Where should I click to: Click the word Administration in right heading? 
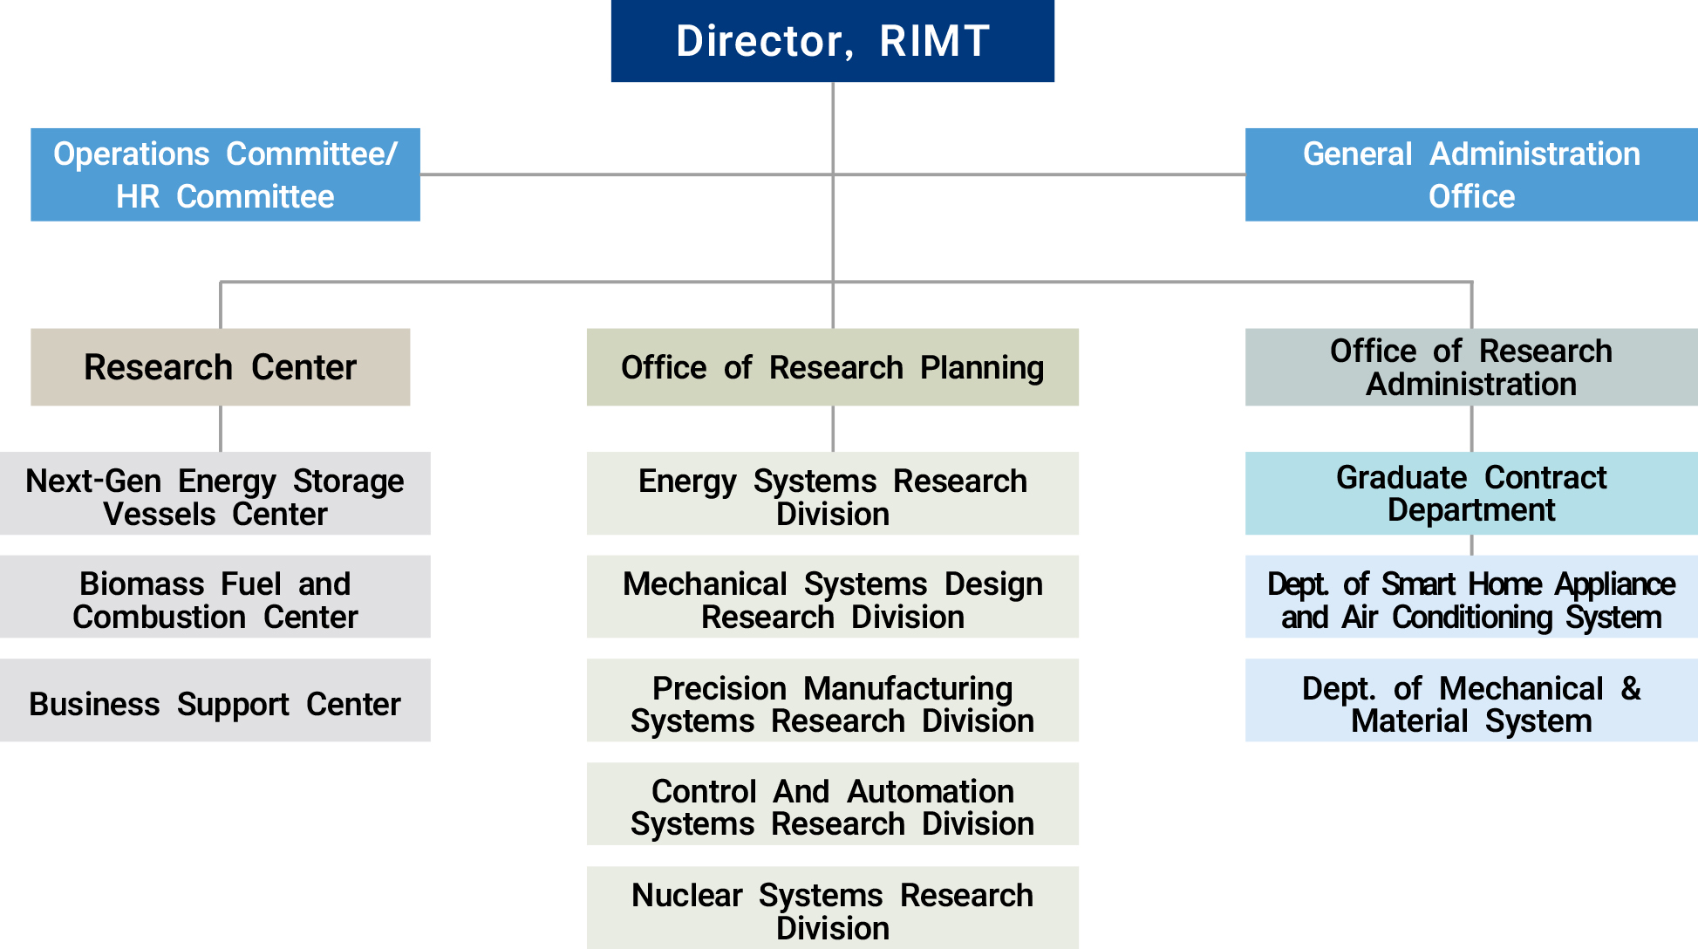[x=1470, y=385]
